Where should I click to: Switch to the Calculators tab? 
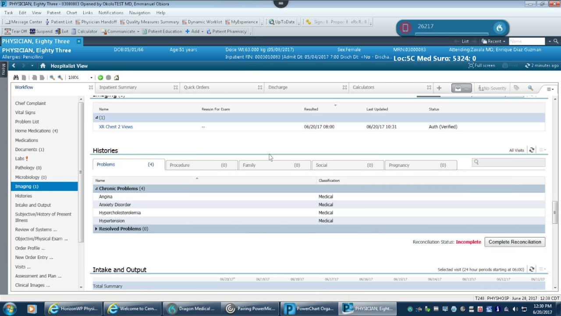pyautogui.click(x=363, y=87)
